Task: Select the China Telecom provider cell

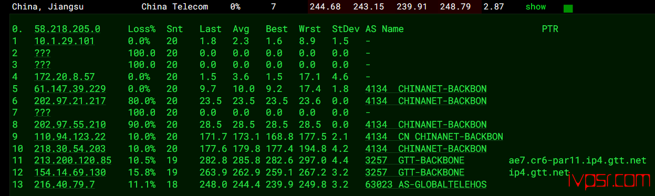Action: point(174,7)
